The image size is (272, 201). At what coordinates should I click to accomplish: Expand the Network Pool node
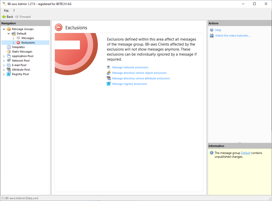click(4, 61)
